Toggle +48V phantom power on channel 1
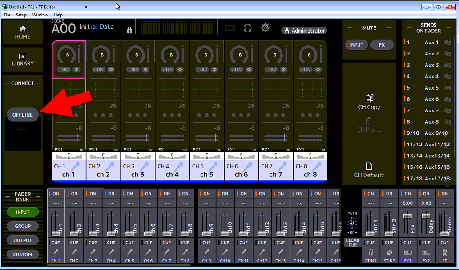This screenshot has width=459, height=270. pyautogui.click(x=64, y=70)
